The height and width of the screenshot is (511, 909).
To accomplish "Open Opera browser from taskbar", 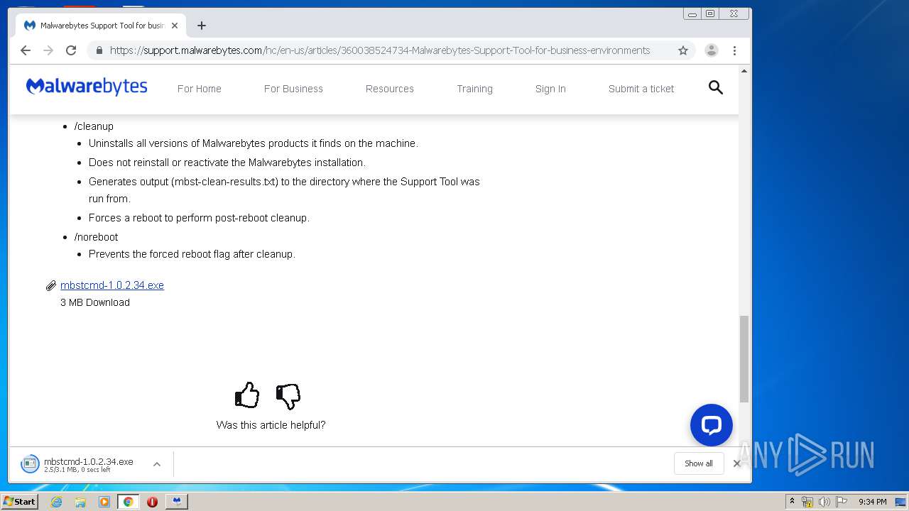I will click(x=152, y=502).
